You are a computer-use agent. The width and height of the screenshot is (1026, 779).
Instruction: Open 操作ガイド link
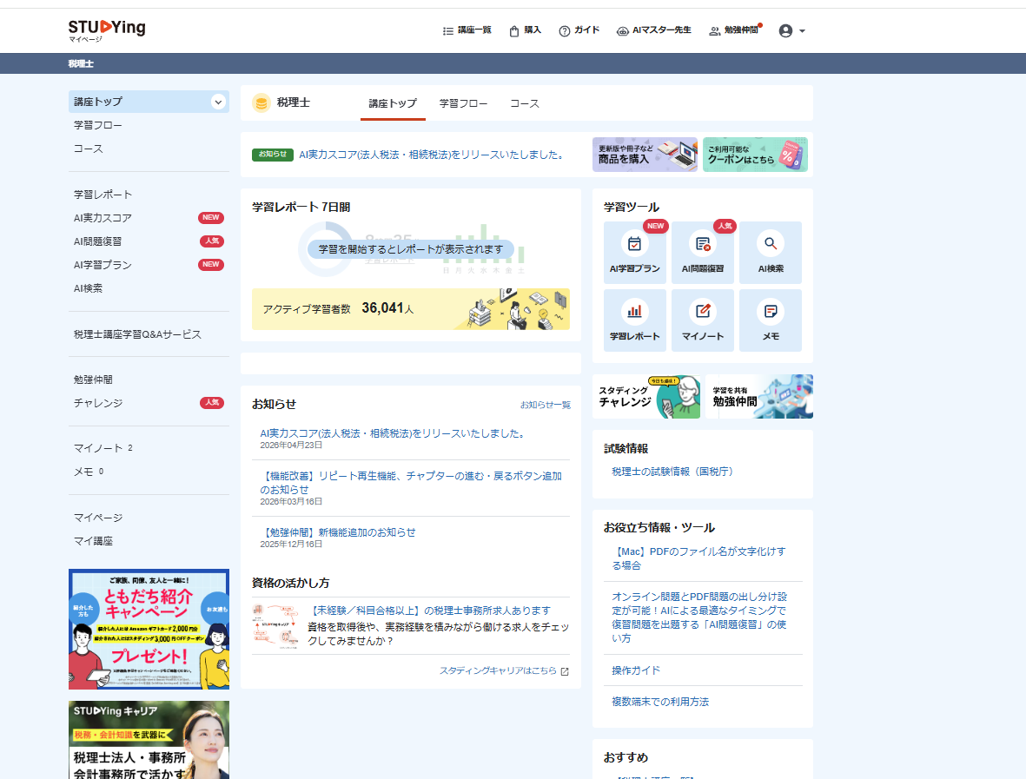pyautogui.click(x=636, y=670)
